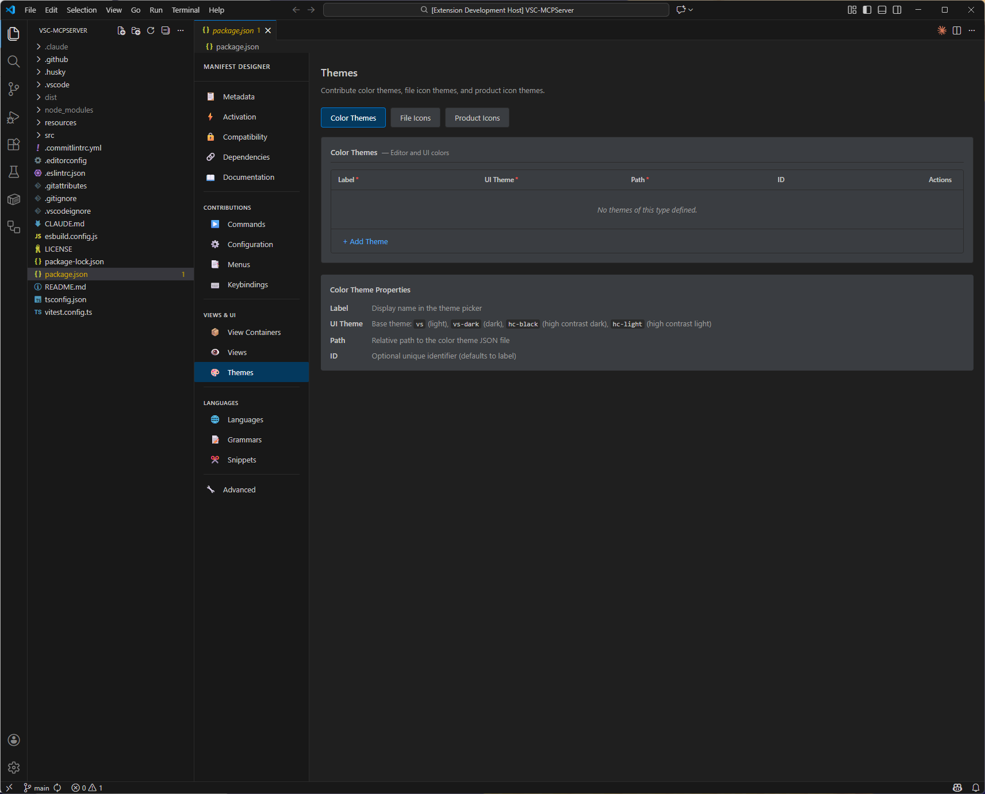Open vitest.config.ts in explorer
Image resolution: width=985 pixels, height=794 pixels.
[110, 312]
